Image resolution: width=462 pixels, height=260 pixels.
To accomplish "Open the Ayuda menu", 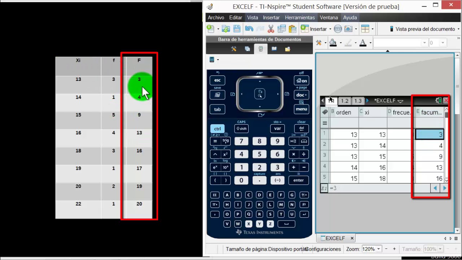I will tap(350, 17).
